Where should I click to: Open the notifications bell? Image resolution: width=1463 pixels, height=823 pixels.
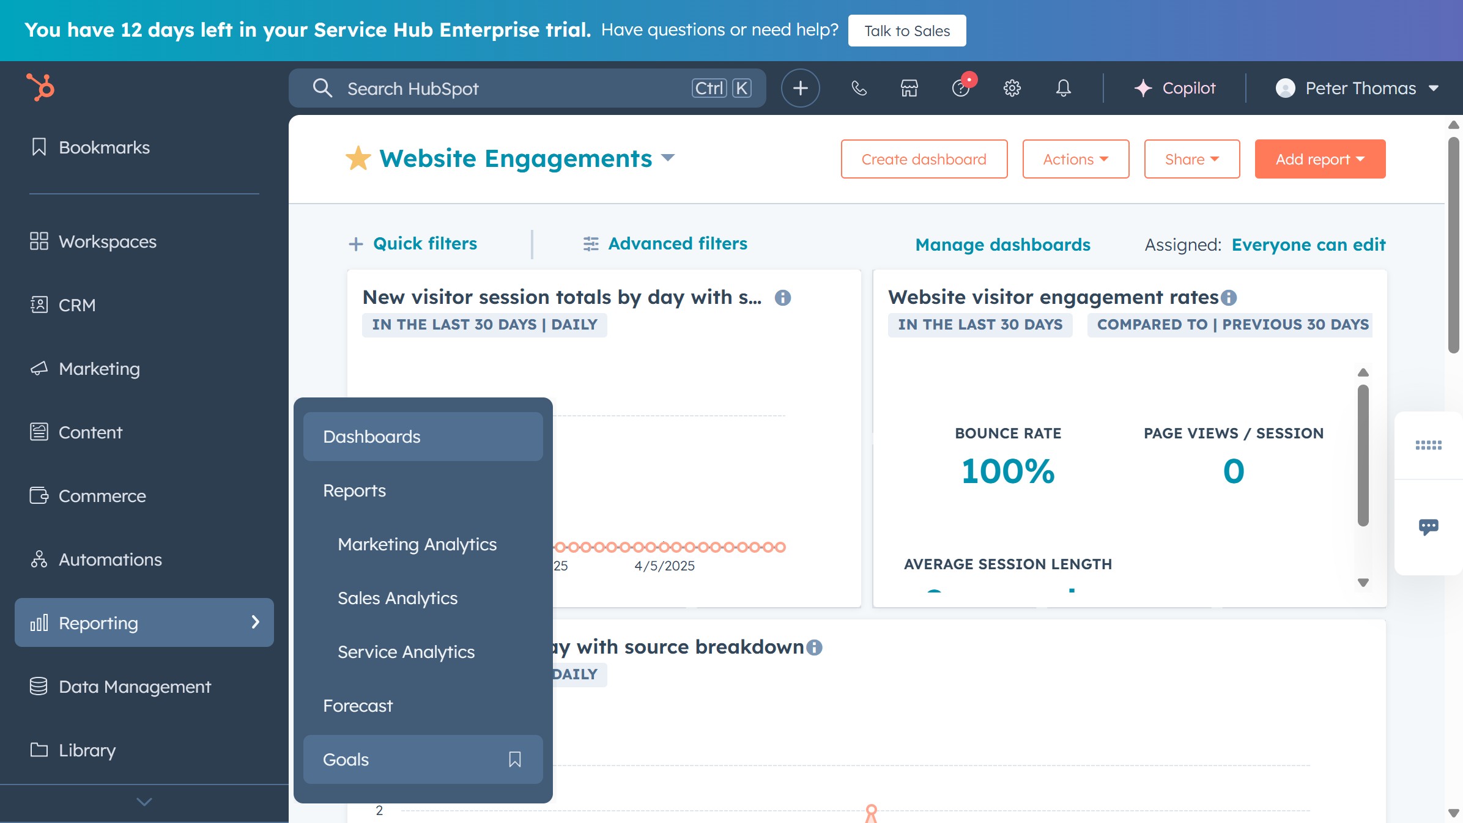(1062, 88)
